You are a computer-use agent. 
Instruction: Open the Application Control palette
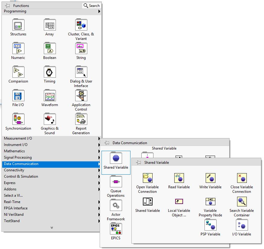coord(81,96)
